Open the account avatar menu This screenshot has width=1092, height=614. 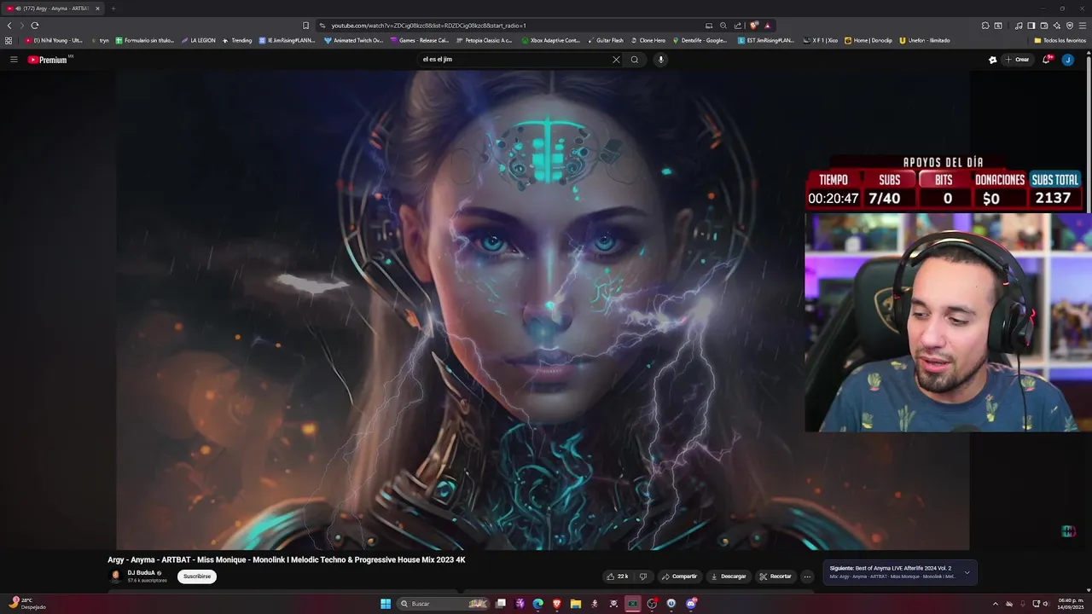click(x=1067, y=60)
